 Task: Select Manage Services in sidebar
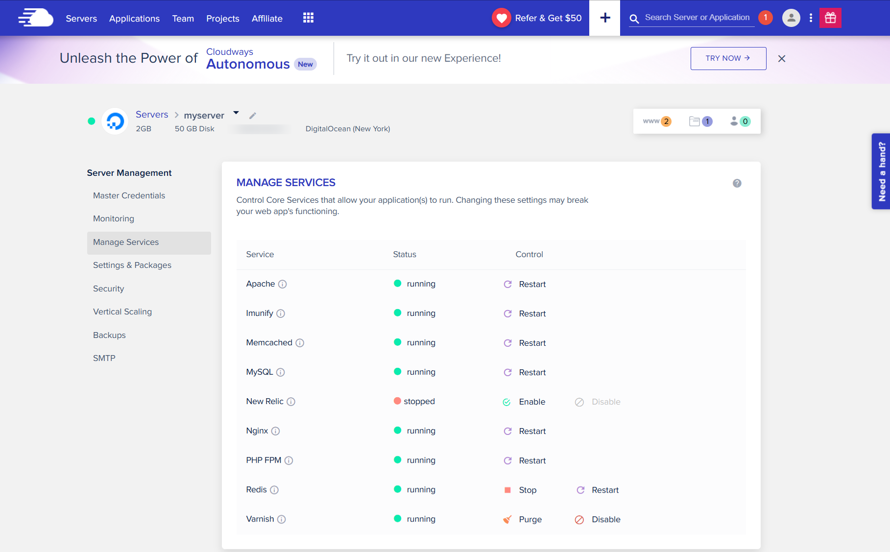coord(149,242)
